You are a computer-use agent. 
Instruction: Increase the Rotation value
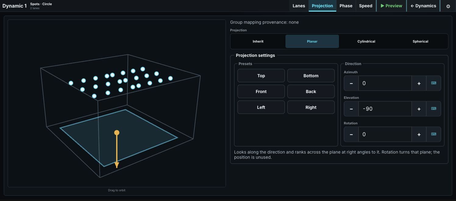point(419,134)
